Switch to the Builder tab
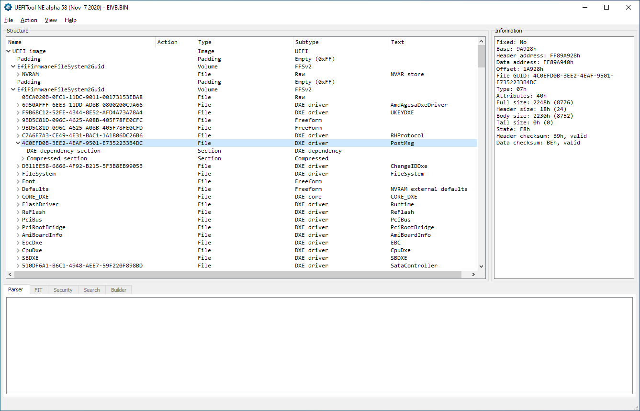640x411 pixels. pos(119,290)
